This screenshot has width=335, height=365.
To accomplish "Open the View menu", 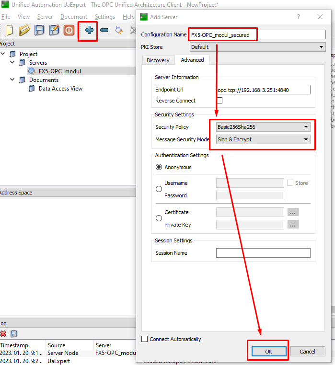I will pos(23,17).
